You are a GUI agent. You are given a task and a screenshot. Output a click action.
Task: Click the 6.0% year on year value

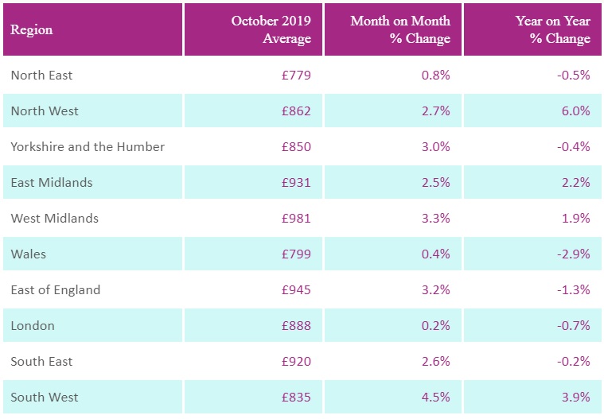pyautogui.click(x=575, y=111)
